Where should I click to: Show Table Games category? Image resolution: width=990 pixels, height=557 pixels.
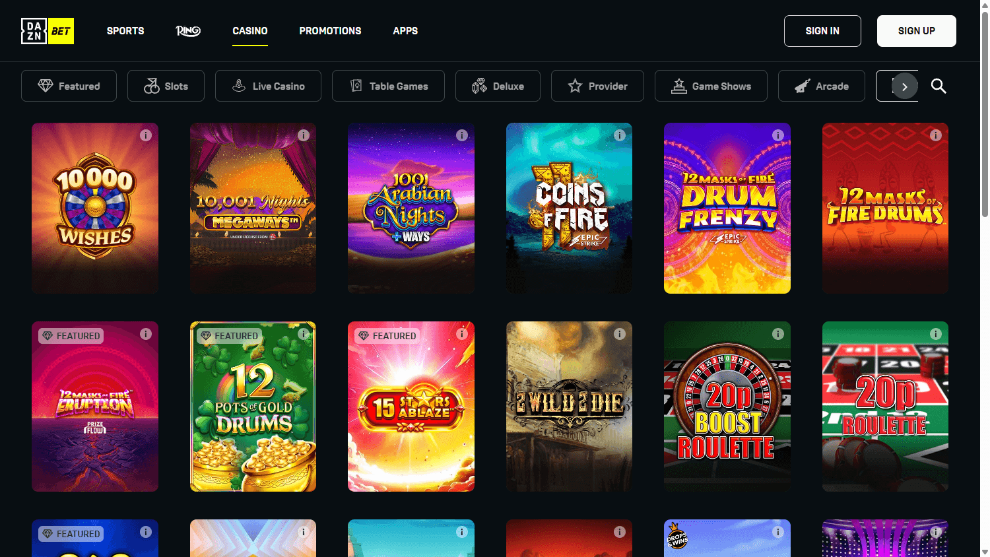point(388,86)
